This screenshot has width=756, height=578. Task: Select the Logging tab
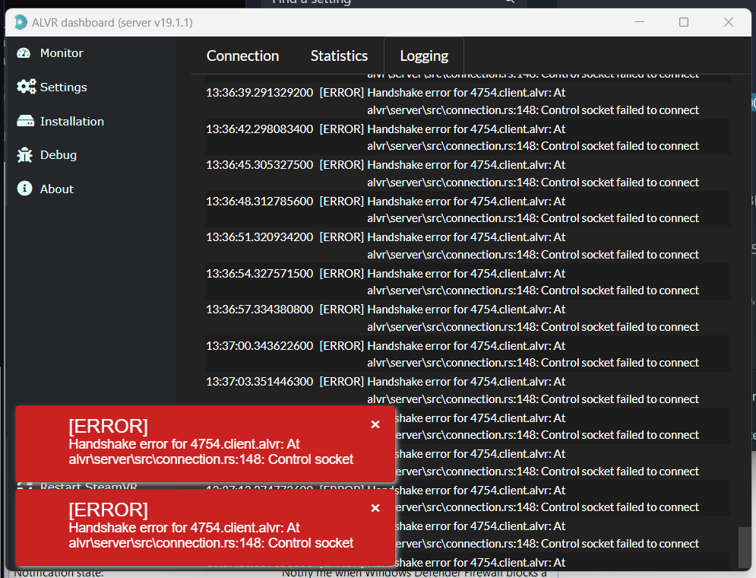click(x=423, y=56)
